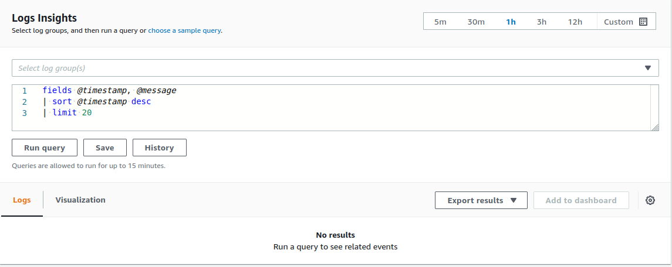Switch to the Visualization tab
The height and width of the screenshot is (267, 672).
coord(80,200)
